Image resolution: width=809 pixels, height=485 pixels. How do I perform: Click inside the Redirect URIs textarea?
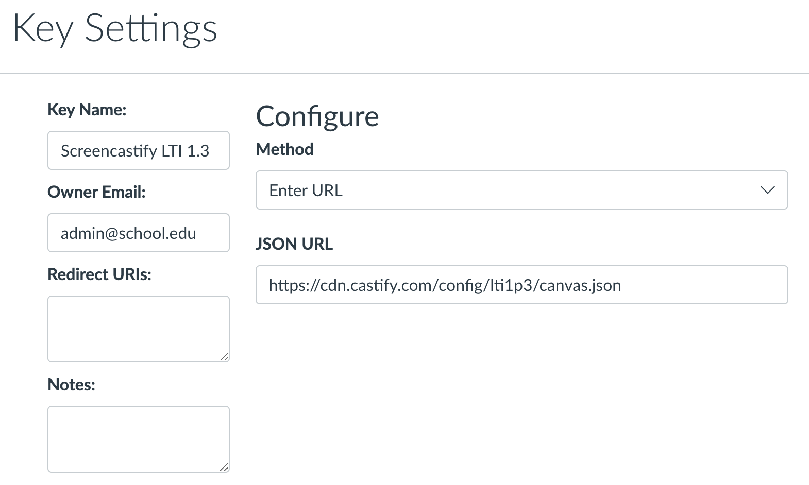pyautogui.click(x=138, y=328)
